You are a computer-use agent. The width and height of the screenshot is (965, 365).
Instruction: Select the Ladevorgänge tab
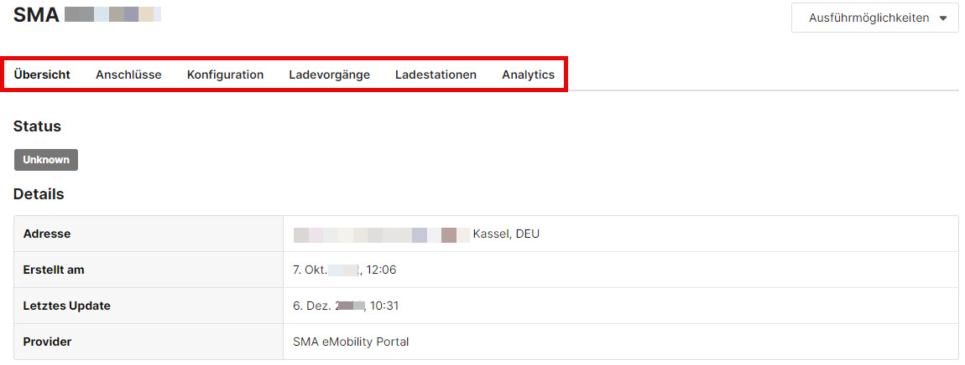coord(329,75)
